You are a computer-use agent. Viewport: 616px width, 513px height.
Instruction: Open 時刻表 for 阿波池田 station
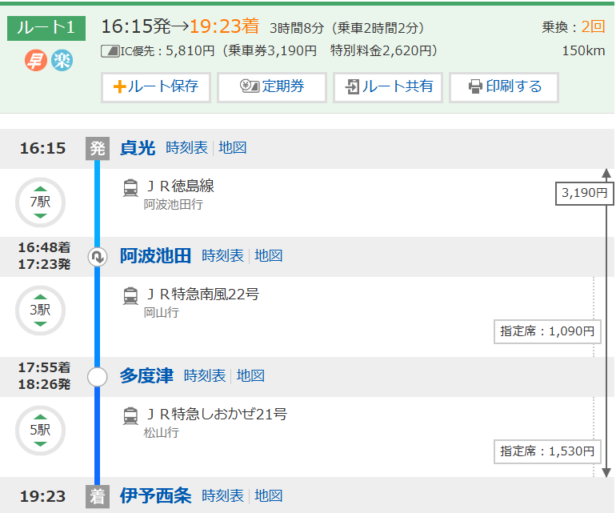[x=222, y=256]
